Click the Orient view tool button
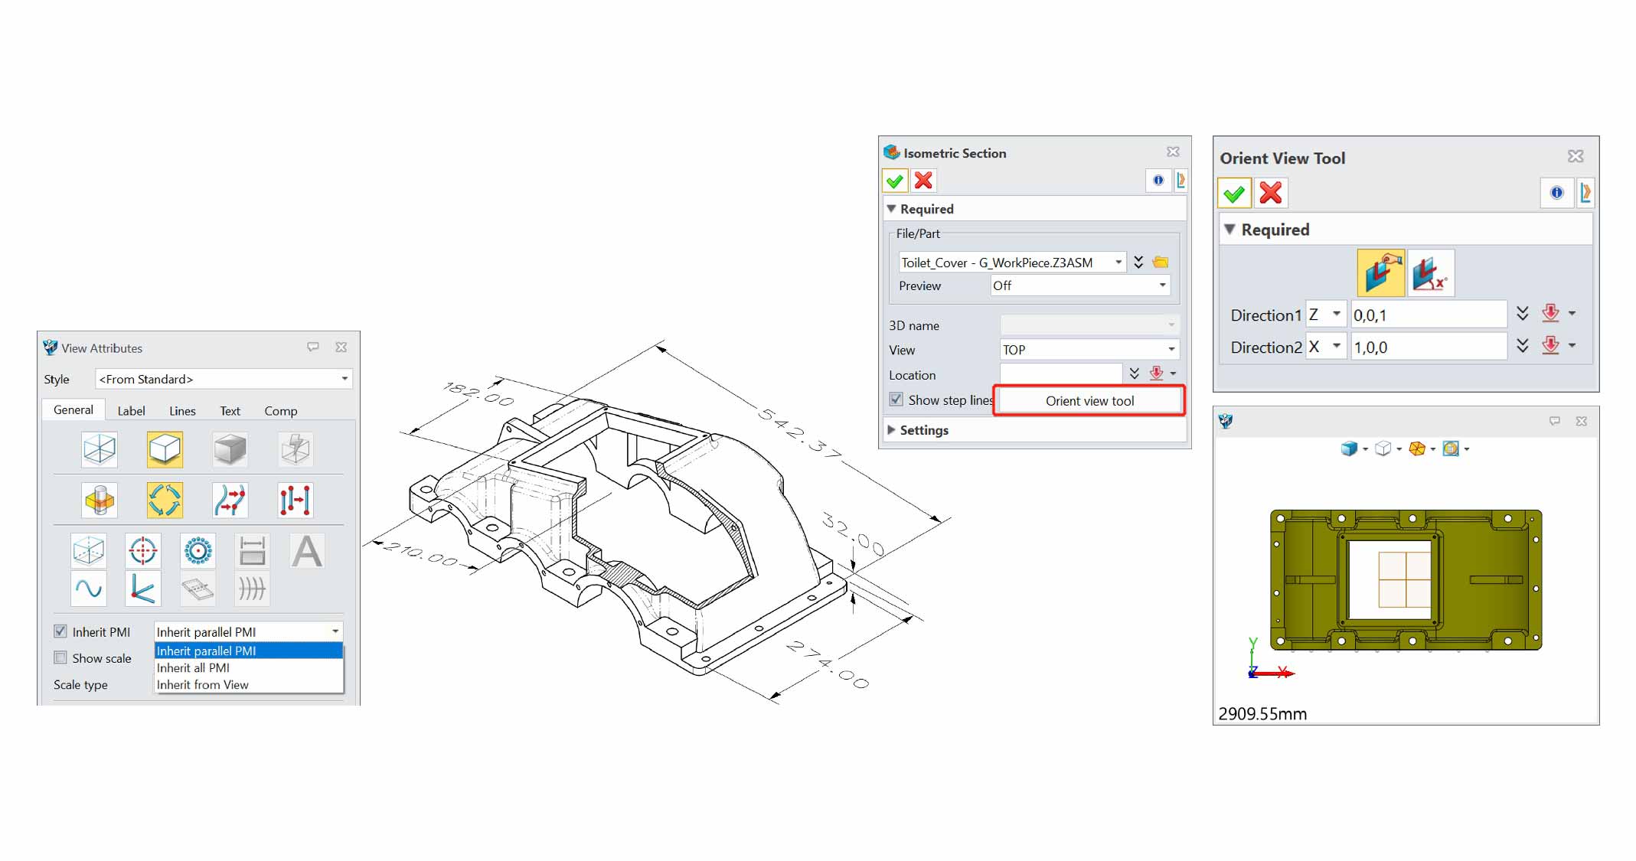This screenshot has height=861, width=1636. [x=1089, y=401]
